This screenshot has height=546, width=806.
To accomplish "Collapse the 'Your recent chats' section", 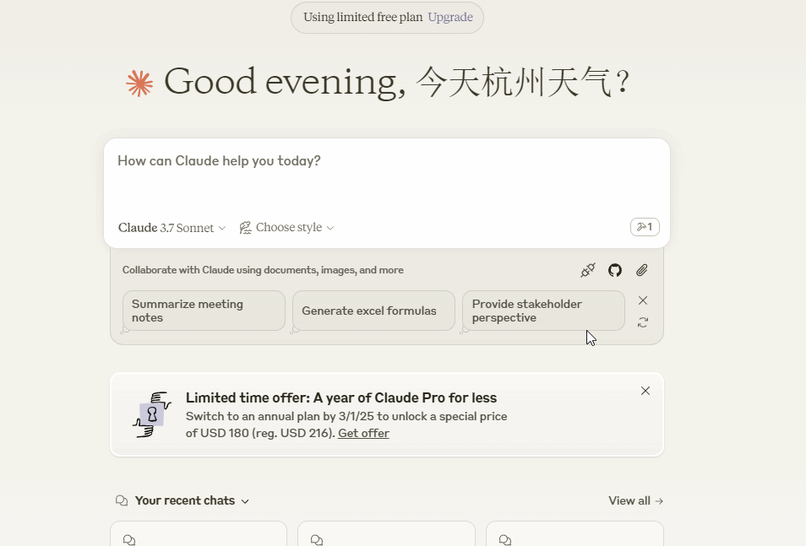I will pos(245,501).
